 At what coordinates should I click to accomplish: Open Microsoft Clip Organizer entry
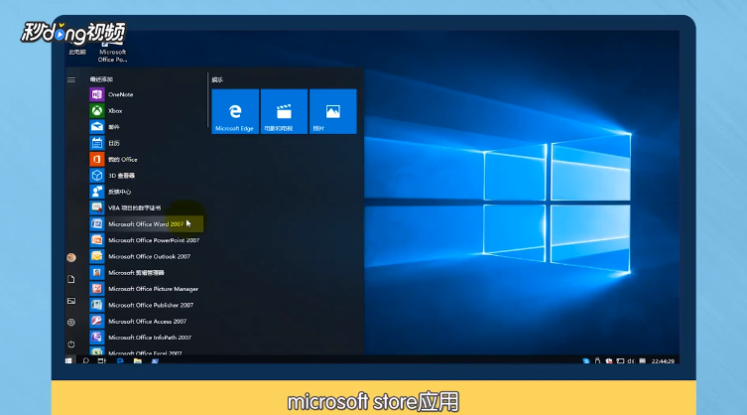pos(146,273)
